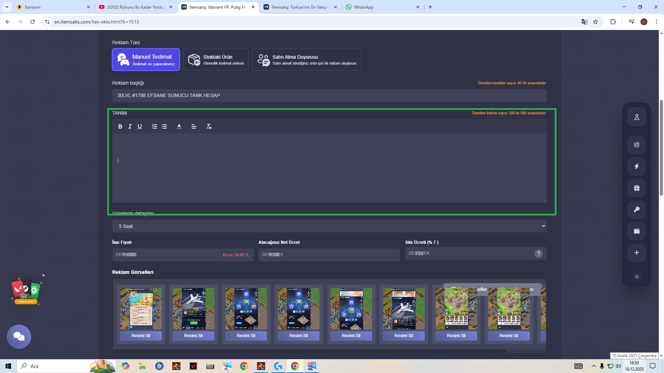Open the Google Translate page icon

pos(584,22)
